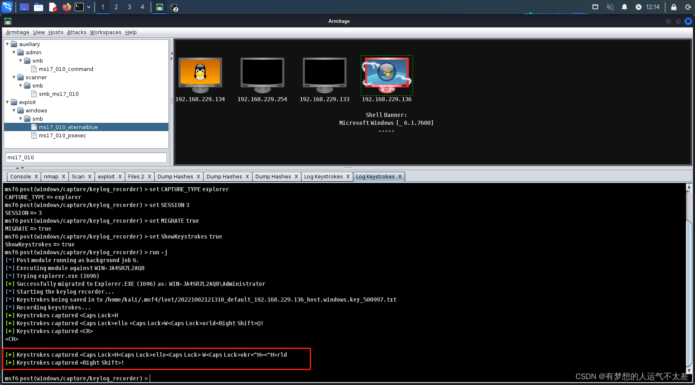Collapse the auxiliary folder

7,44
